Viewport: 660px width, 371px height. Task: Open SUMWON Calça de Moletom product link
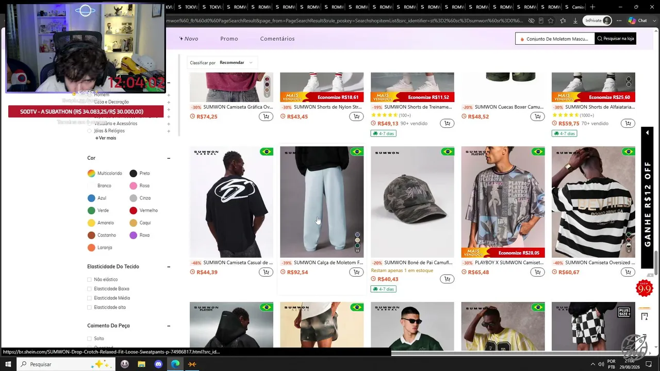328,263
